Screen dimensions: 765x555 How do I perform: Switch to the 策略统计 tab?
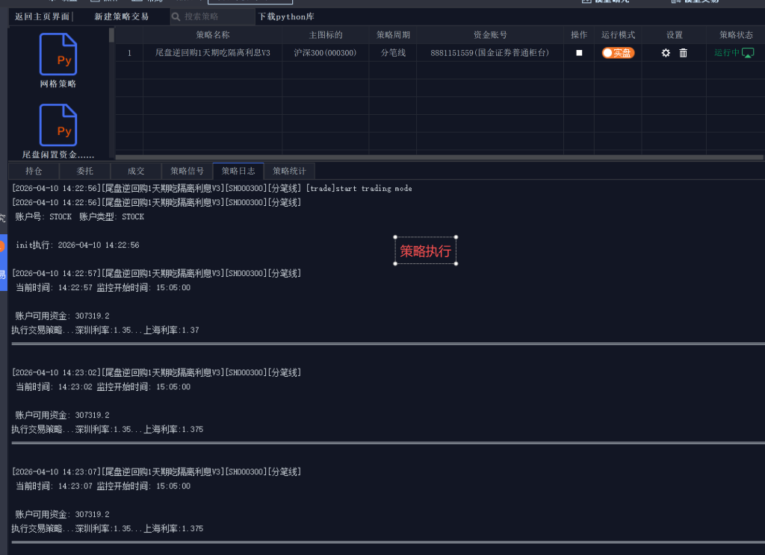click(289, 170)
